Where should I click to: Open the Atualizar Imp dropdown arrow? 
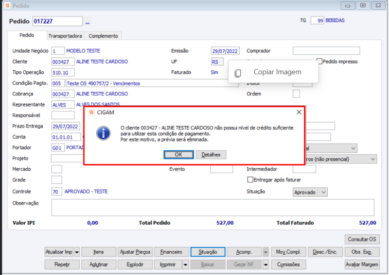coord(77,252)
